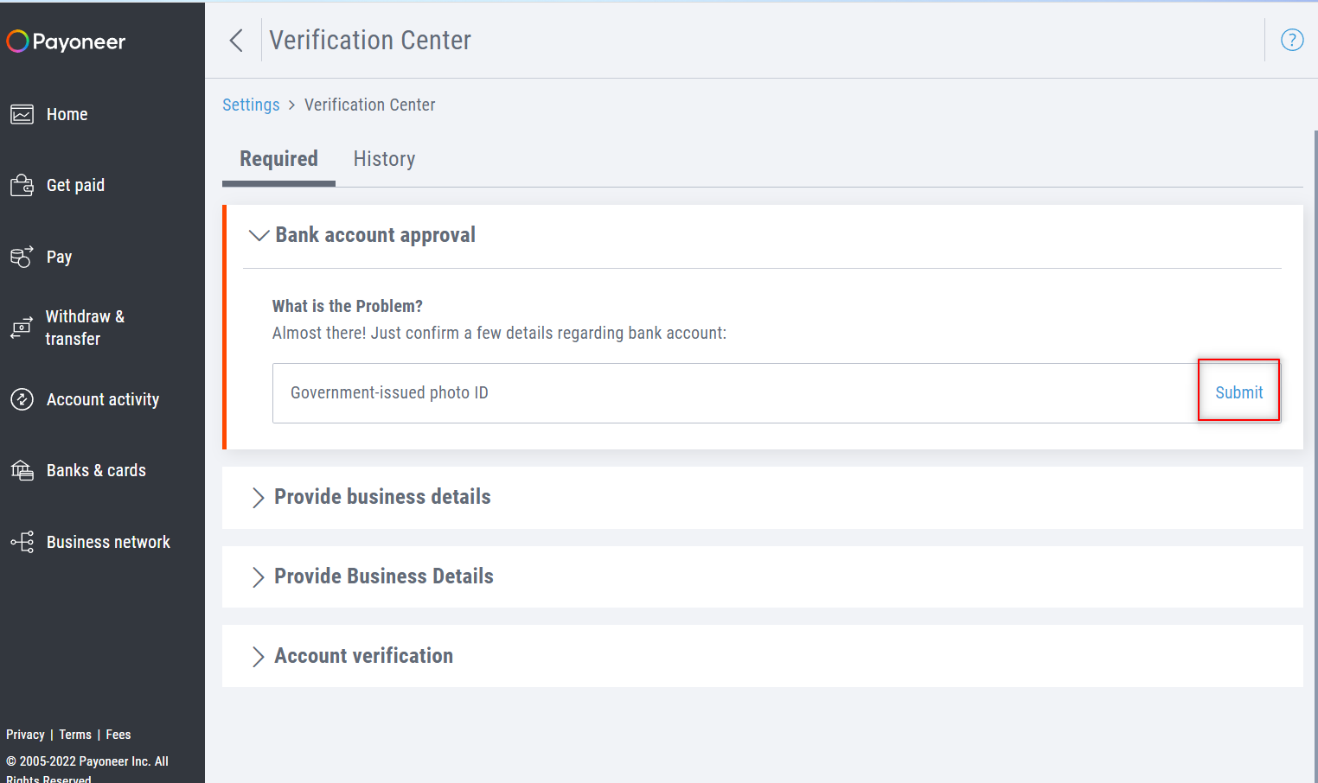Click the Payoneer logo

(x=65, y=41)
